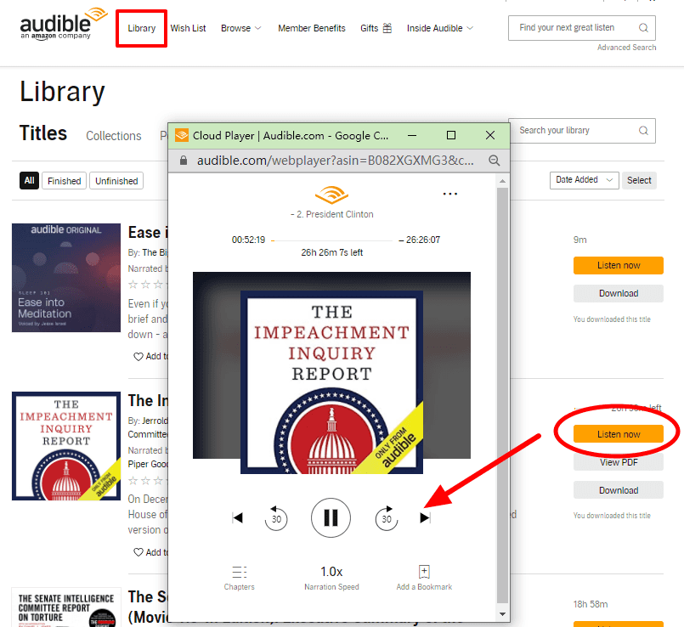684x627 pixels.
Task: Change the 1.0x Narration Speed
Action: (331, 578)
